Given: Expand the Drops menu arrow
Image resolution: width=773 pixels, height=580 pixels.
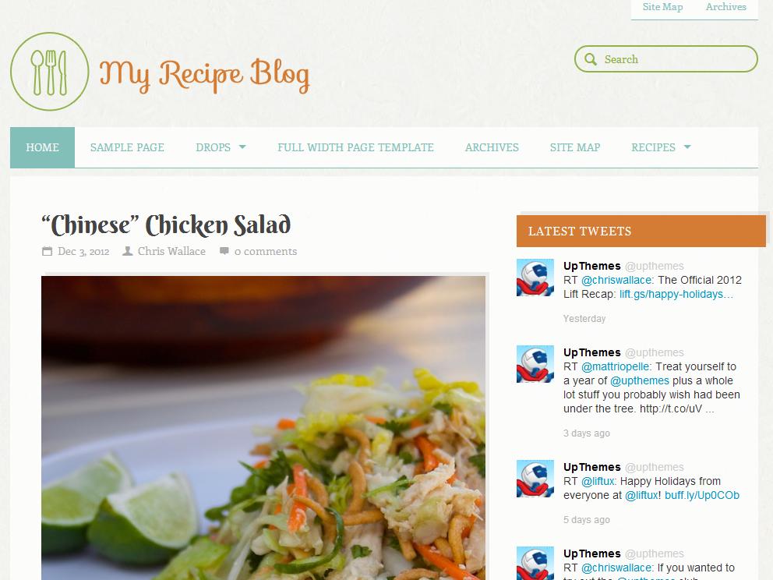Looking at the screenshot, I should [242, 147].
